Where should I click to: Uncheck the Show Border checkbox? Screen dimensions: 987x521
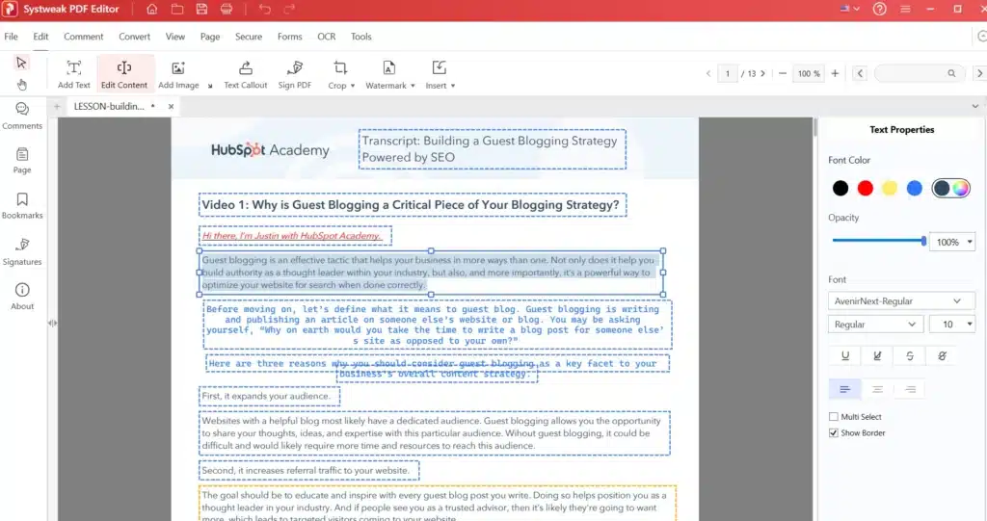click(x=834, y=433)
